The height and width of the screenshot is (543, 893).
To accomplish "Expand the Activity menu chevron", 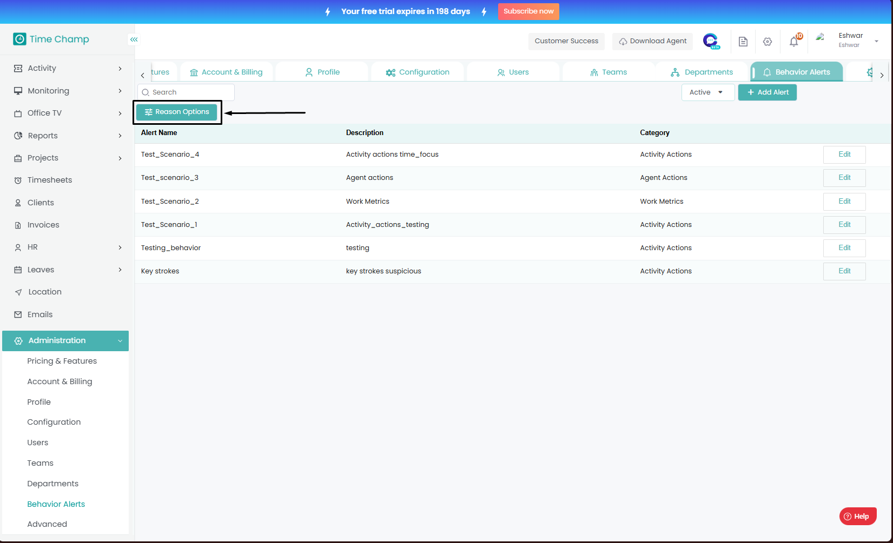I will (120, 69).
